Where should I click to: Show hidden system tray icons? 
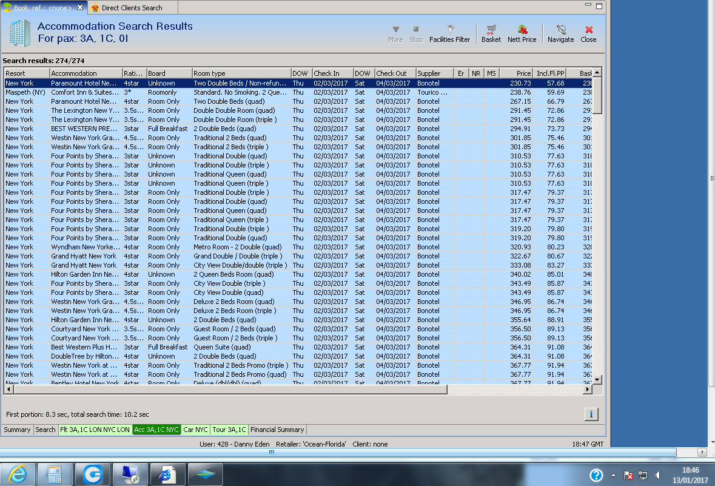pyautogui.click(x=613, y=475)
